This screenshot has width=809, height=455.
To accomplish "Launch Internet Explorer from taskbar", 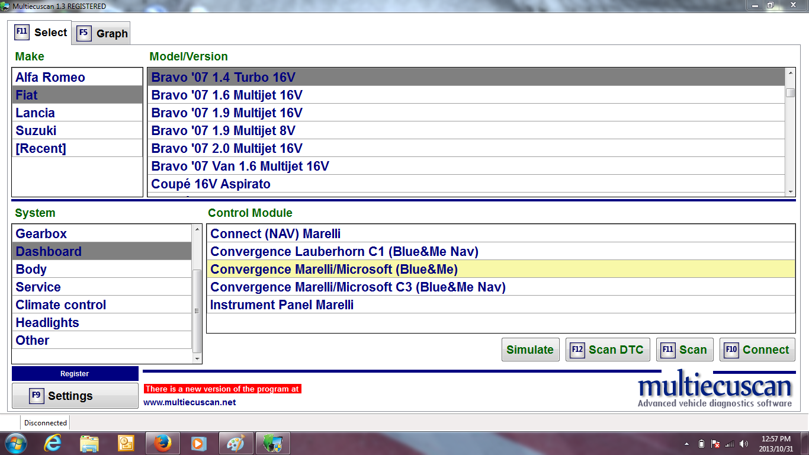I will pos(53,443).
